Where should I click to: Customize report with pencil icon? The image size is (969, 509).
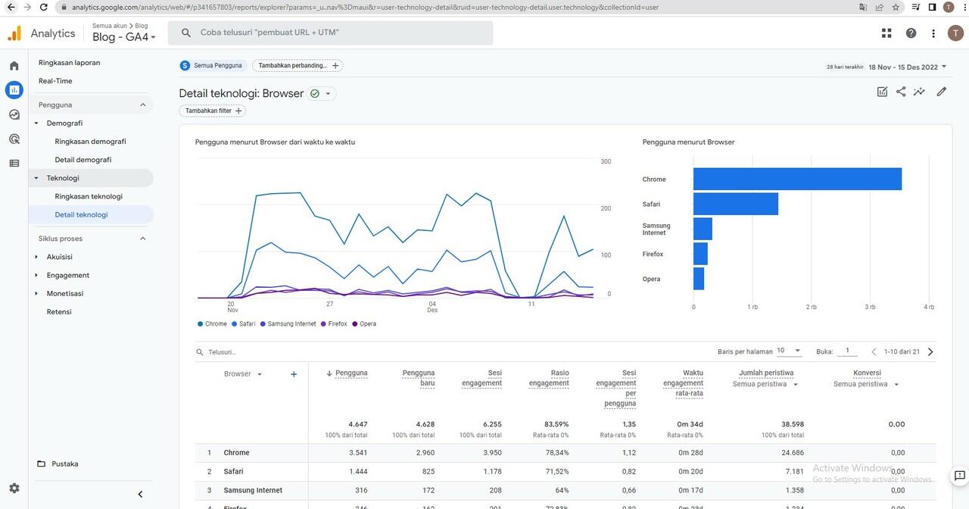click(x=941, y=92)
